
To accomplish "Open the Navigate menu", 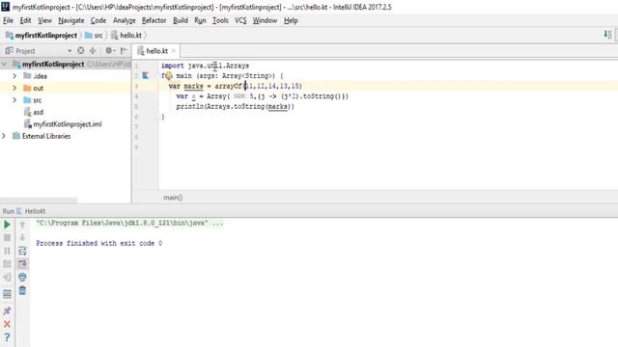I will click(71, 20).
